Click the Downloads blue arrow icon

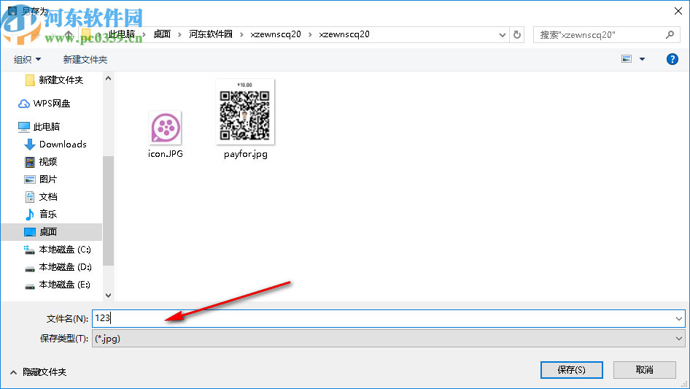coord(29,144)
